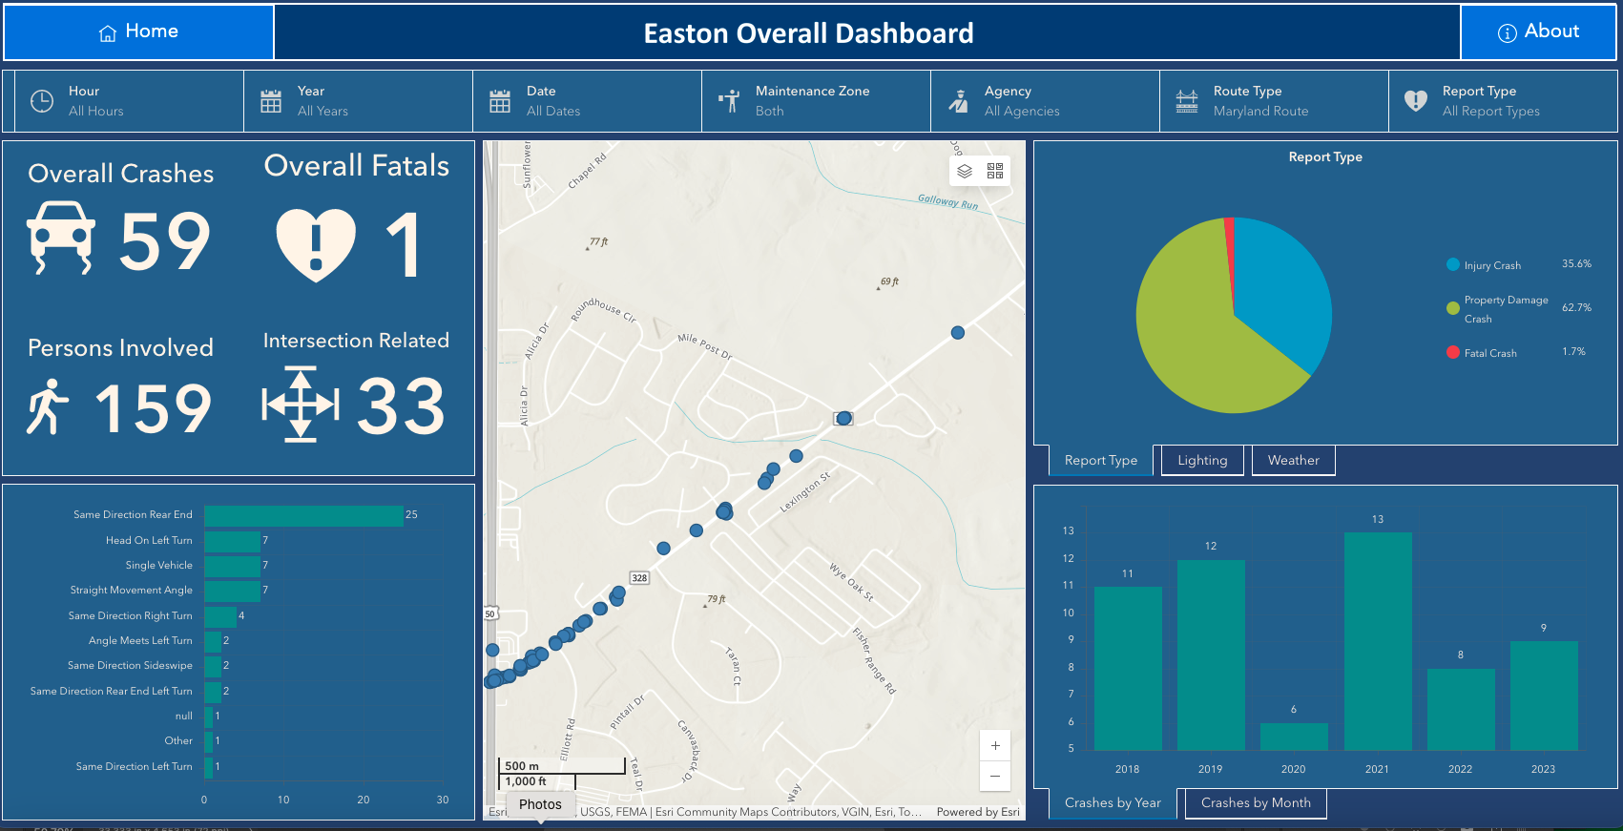The width and height of the screenshot is (1623, 831).
Task: Click the About info icon
Action: coord(1508,33)
